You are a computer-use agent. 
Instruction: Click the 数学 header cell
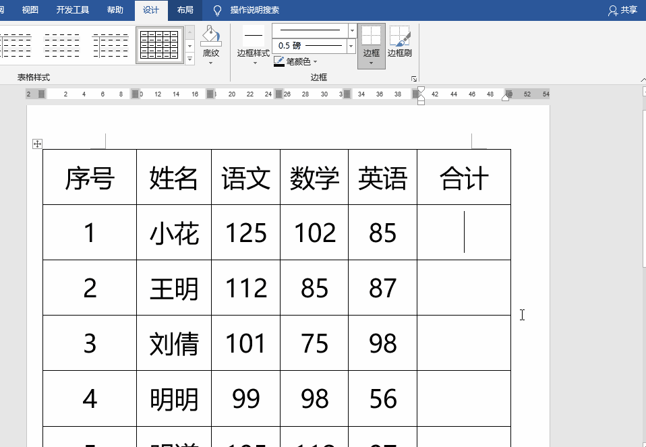pos(314,177)
